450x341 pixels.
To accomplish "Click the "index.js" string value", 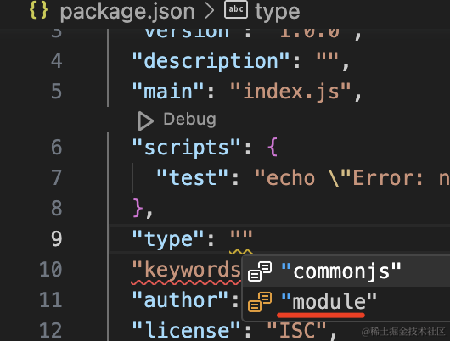I will pos(290,92).
